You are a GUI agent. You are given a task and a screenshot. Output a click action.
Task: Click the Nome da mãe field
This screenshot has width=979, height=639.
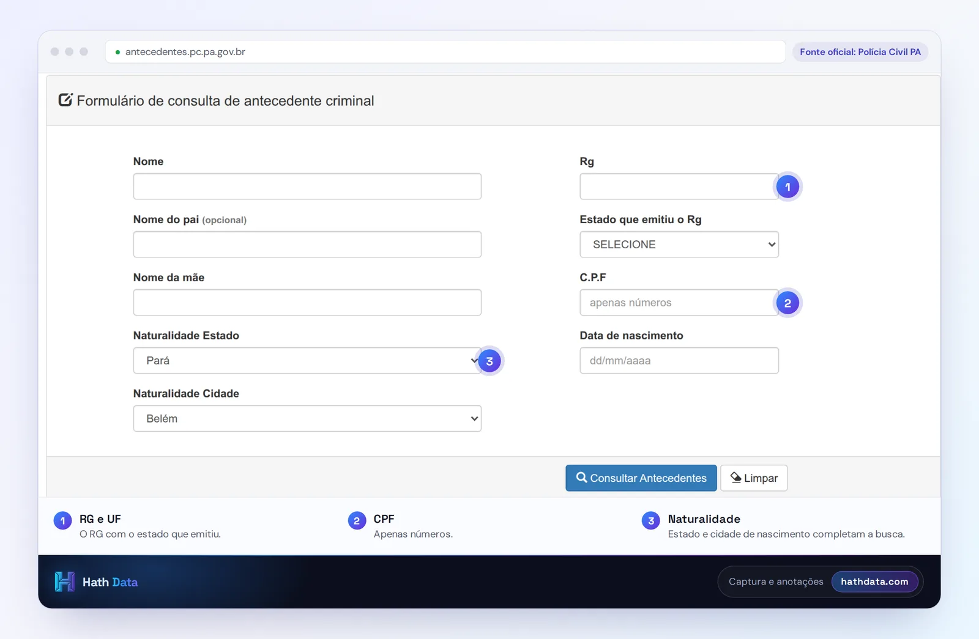coord(307,303)
